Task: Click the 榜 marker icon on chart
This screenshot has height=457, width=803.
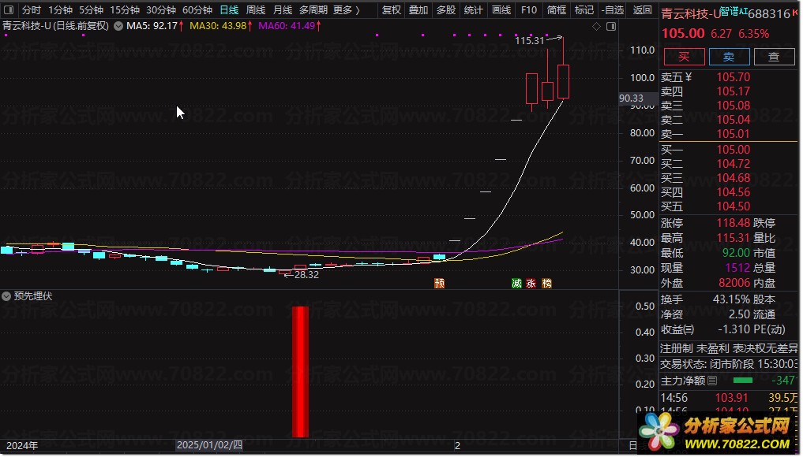Action: pyautogui.click(x=546, y=284)
